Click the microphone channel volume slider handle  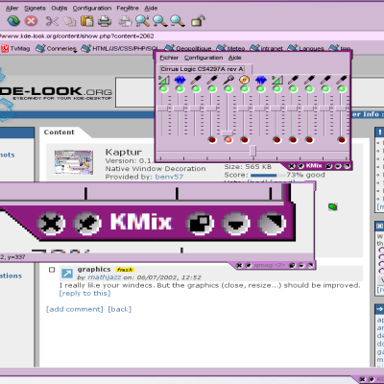(x=228, y=132)
